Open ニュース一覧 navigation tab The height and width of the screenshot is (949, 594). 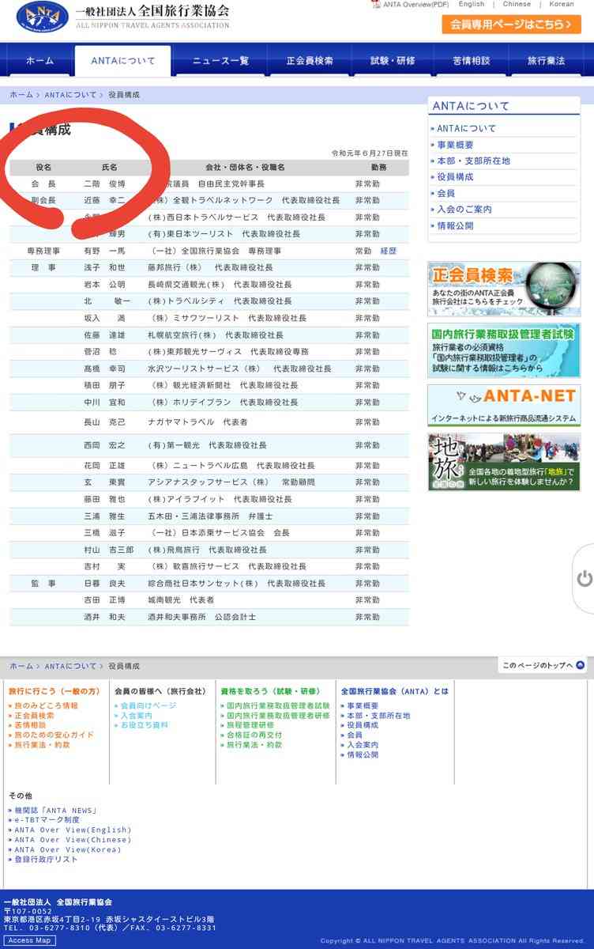pos(220,61)
